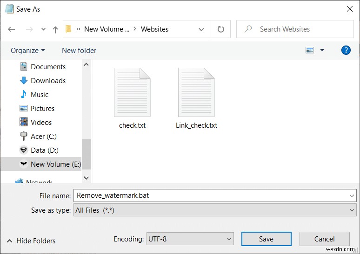Image resolution: width=360 pixels, height=254 pixels.
Task: Click New Volume in address path
Action: coord(107,29)
